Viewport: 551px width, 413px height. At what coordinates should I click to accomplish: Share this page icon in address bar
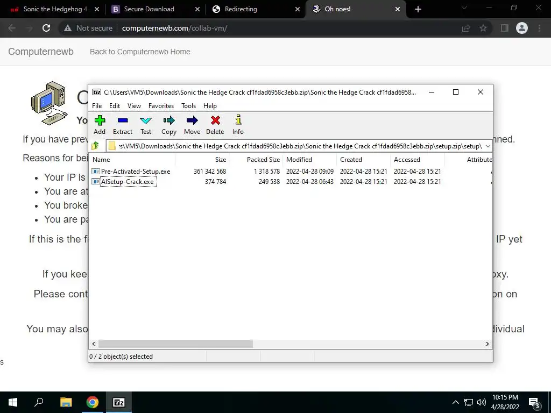[466, 28]
